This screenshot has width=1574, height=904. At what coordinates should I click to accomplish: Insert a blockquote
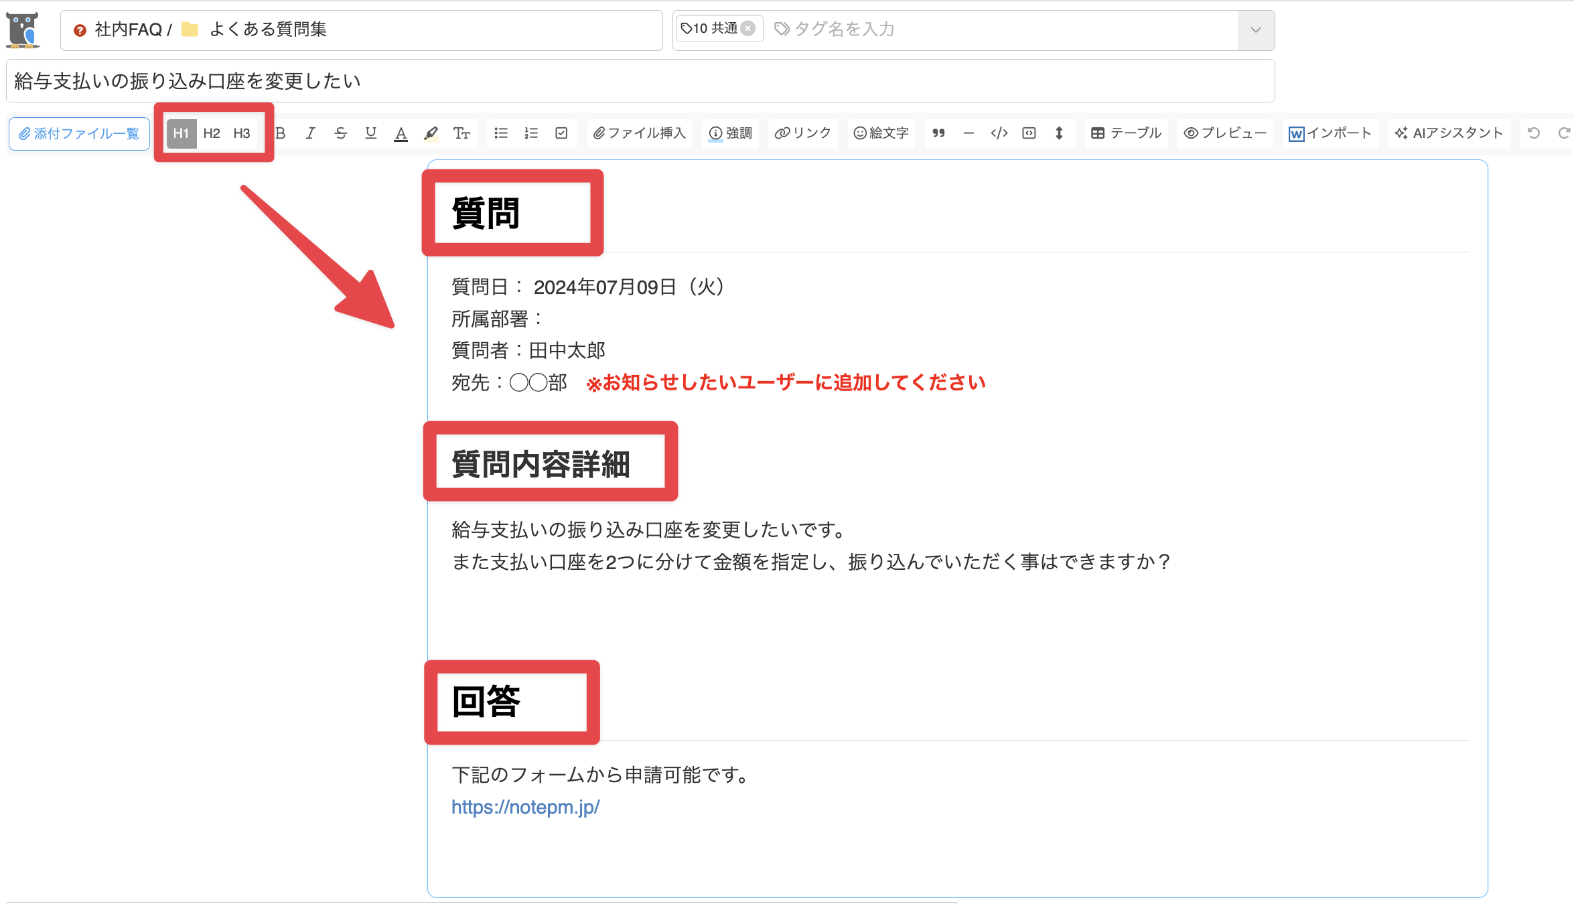point(938,133)
